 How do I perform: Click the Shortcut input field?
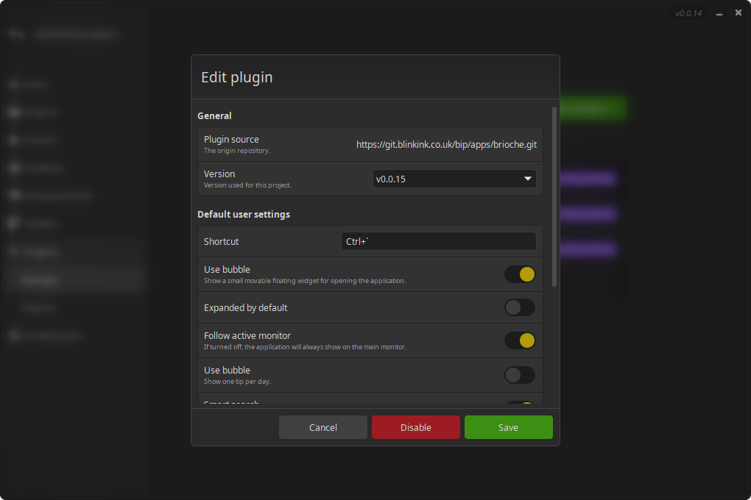coord(438,241)
